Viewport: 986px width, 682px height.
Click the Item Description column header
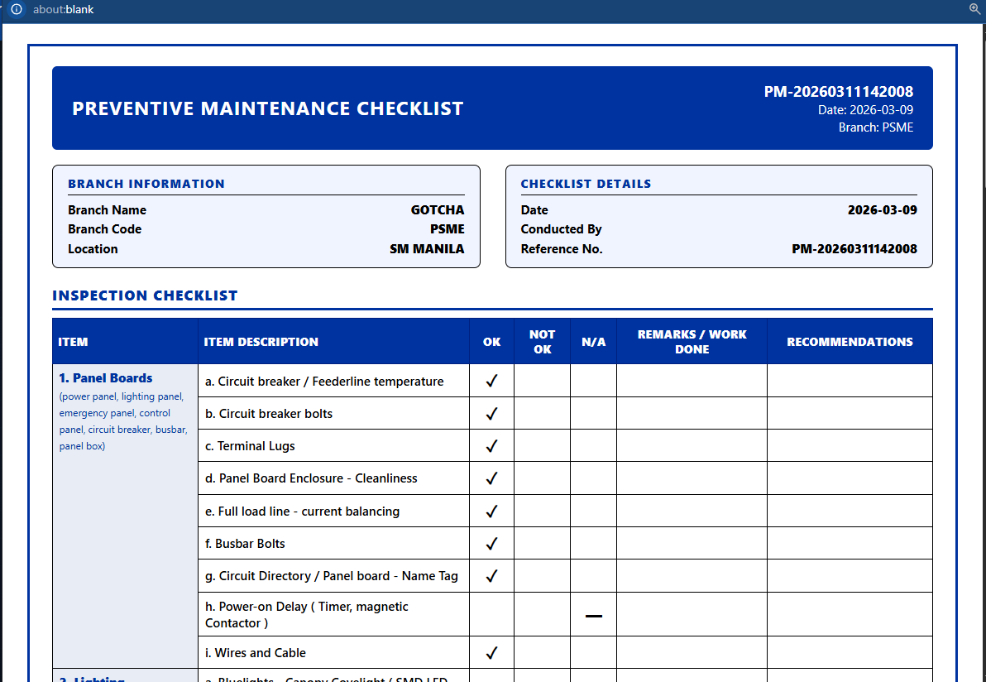tap(261, 342)
